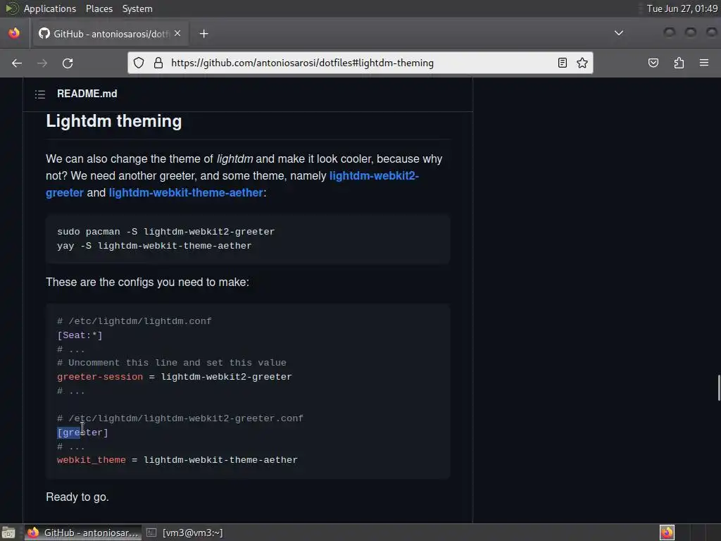Viewport: 721px width, 541px height.
Task: Select the GitHub antoniosarosi/dotfiles tab
Action: pos(109,34)
